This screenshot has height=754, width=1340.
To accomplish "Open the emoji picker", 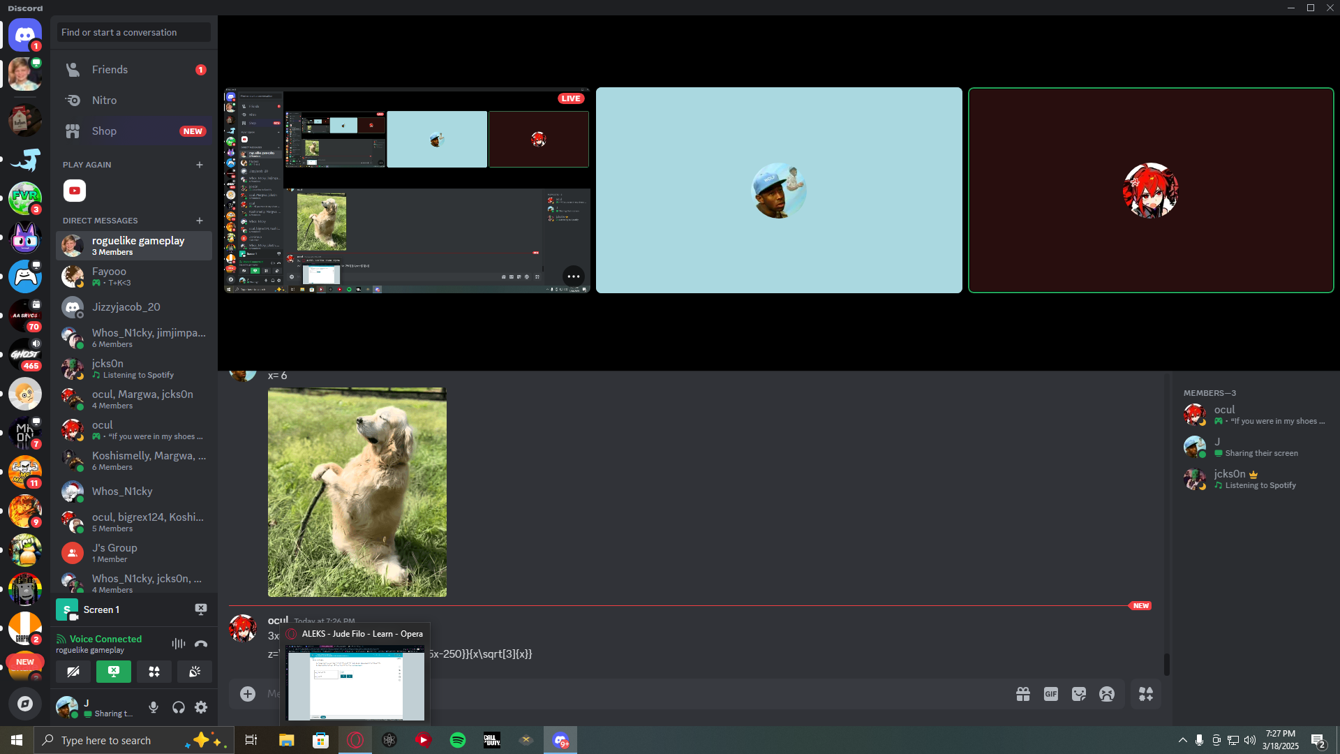I will [x=1107, y=694].
